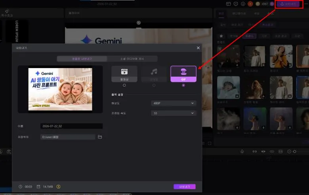
Task: Enable the video format radio button
Action: coord(124,85)
